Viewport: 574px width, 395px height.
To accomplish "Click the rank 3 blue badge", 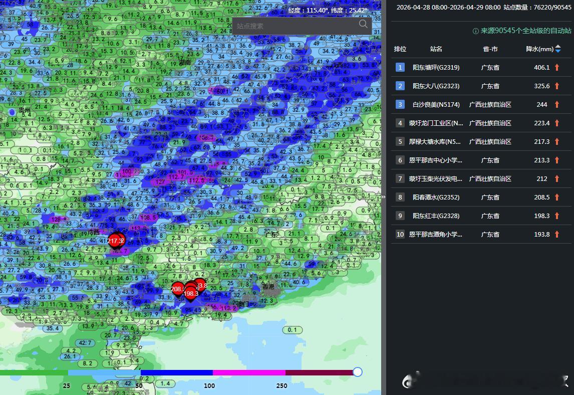I will point(400,104).
